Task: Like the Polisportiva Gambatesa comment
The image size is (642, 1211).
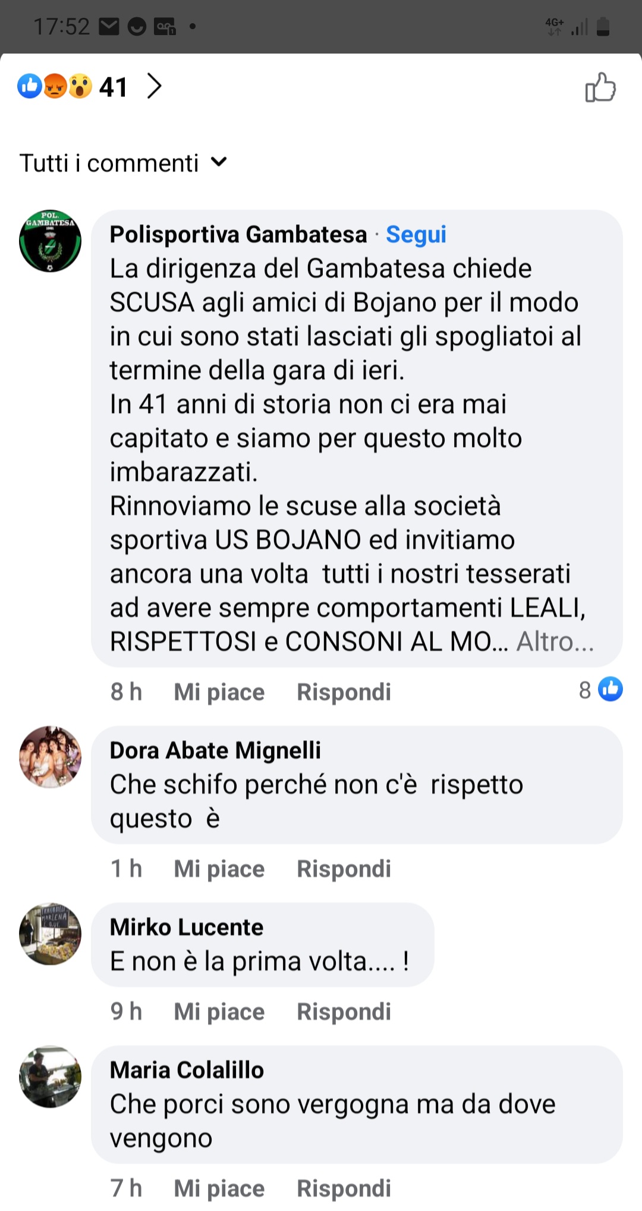Action: tap(219, 691)
